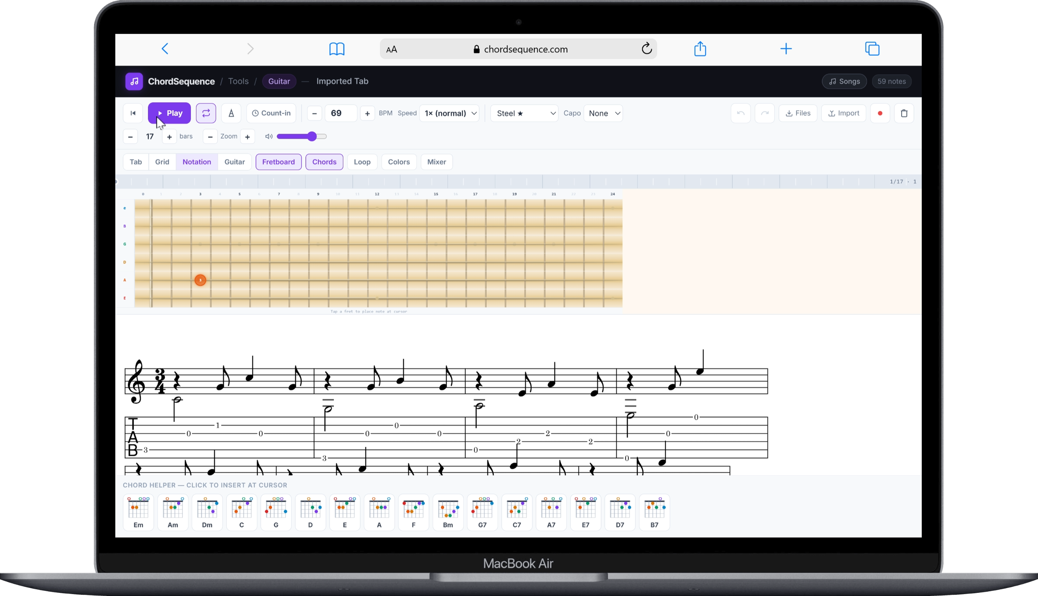Insert the B7 chord

(654, 513)
